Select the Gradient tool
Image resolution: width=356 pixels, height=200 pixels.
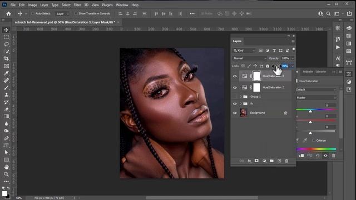6,116
